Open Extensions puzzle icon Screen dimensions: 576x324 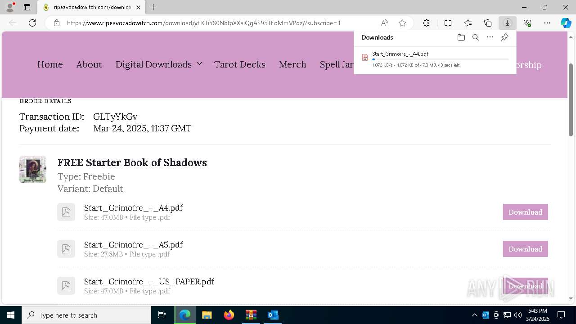pyautogui.click(x=426, y=23)
